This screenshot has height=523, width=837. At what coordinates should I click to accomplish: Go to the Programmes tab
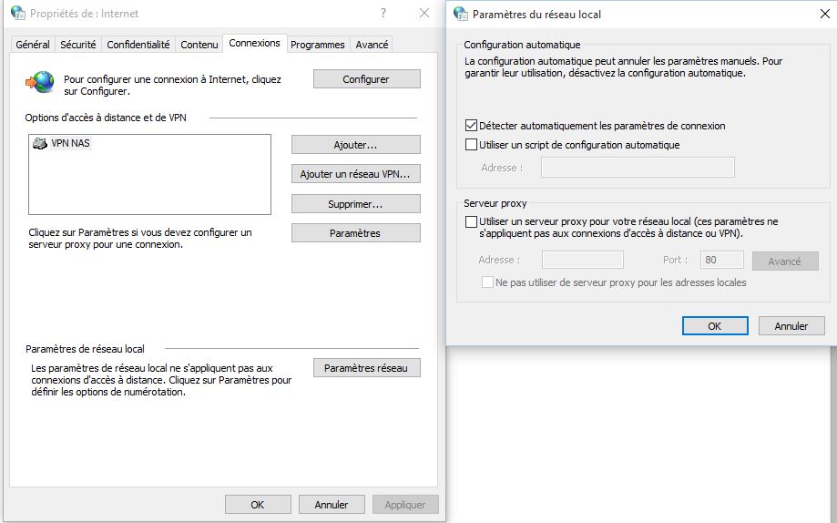click(x=317, y=45)
